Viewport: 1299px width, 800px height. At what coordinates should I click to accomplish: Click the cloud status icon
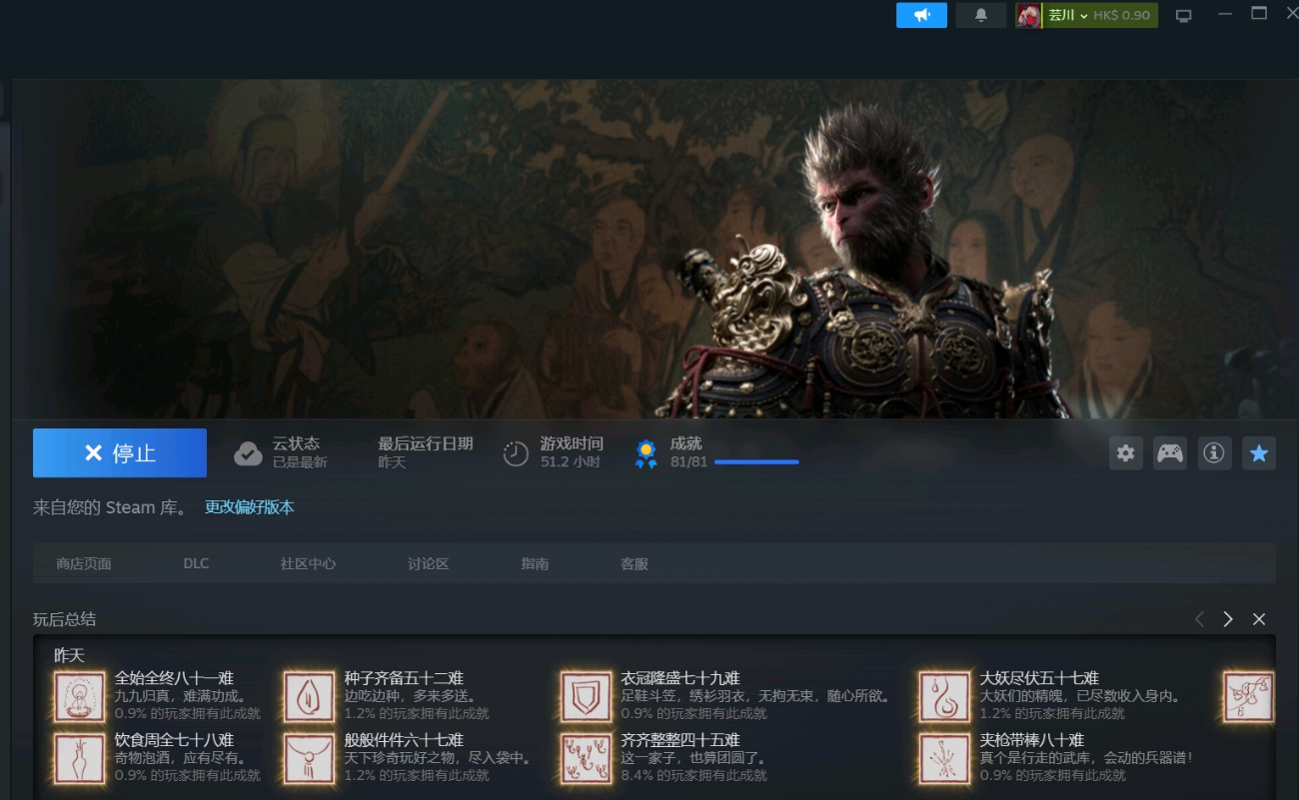248,453
